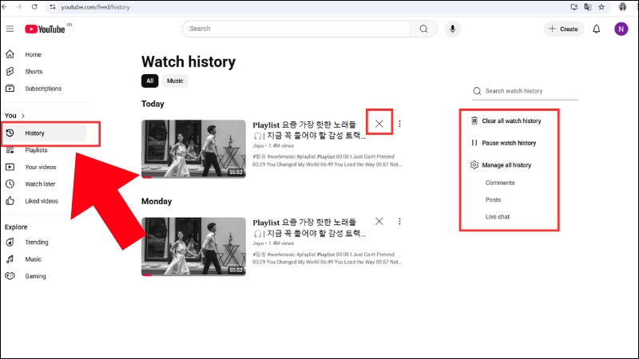This screenshot has height=359, width=639.
Task: Click Clear all watch history
Action: 511,121
